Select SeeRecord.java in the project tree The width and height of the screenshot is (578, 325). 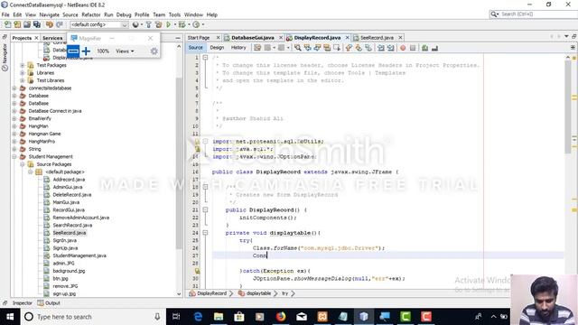tap(70, 233)
